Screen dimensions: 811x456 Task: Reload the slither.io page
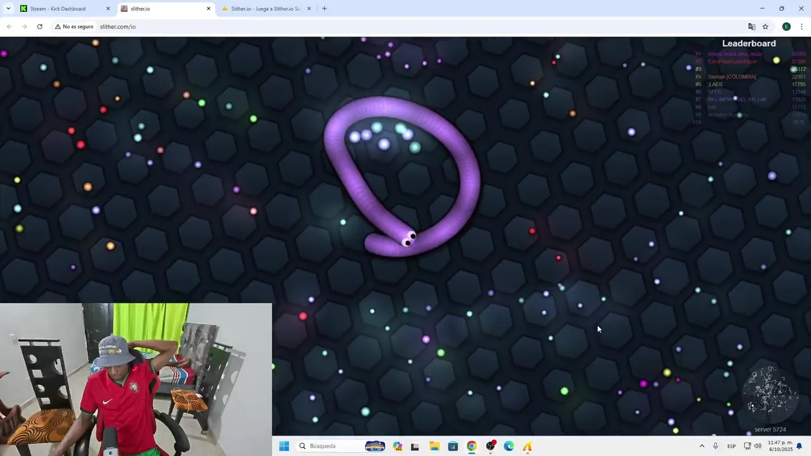click(39, 27)
